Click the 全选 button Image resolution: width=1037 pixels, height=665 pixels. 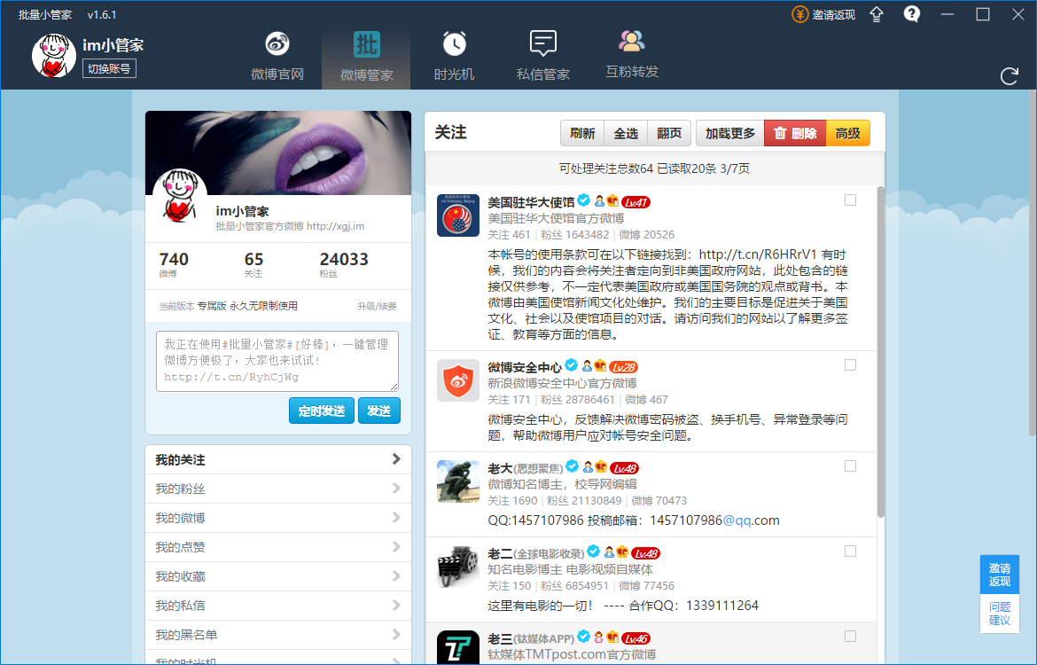[626, 133]
